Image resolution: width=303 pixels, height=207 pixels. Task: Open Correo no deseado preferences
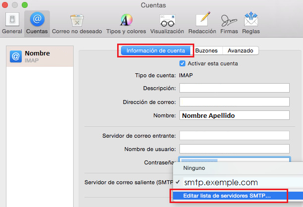[x=77, y=23]
